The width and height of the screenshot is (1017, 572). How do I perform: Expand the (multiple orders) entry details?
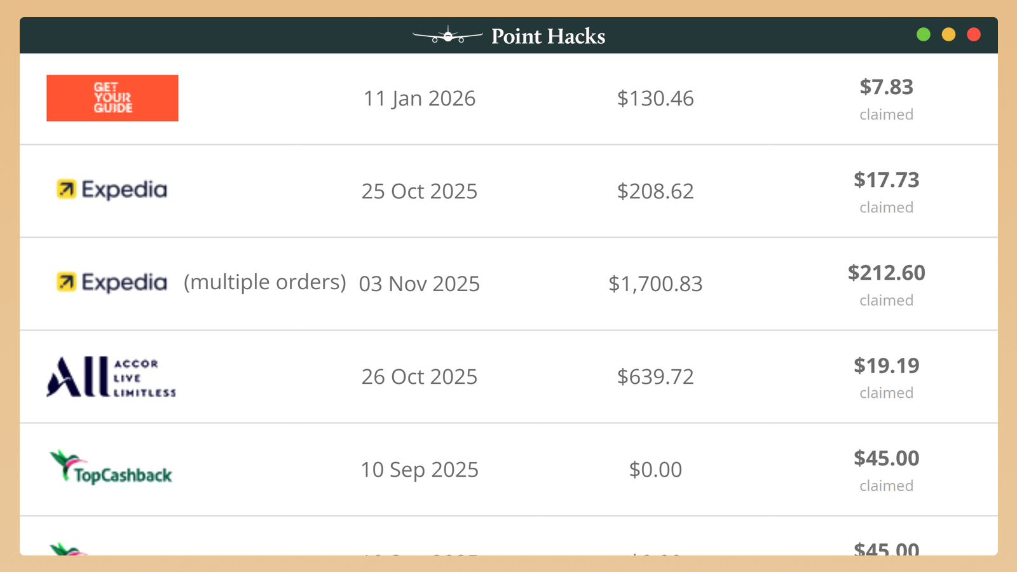pos(264,282)
